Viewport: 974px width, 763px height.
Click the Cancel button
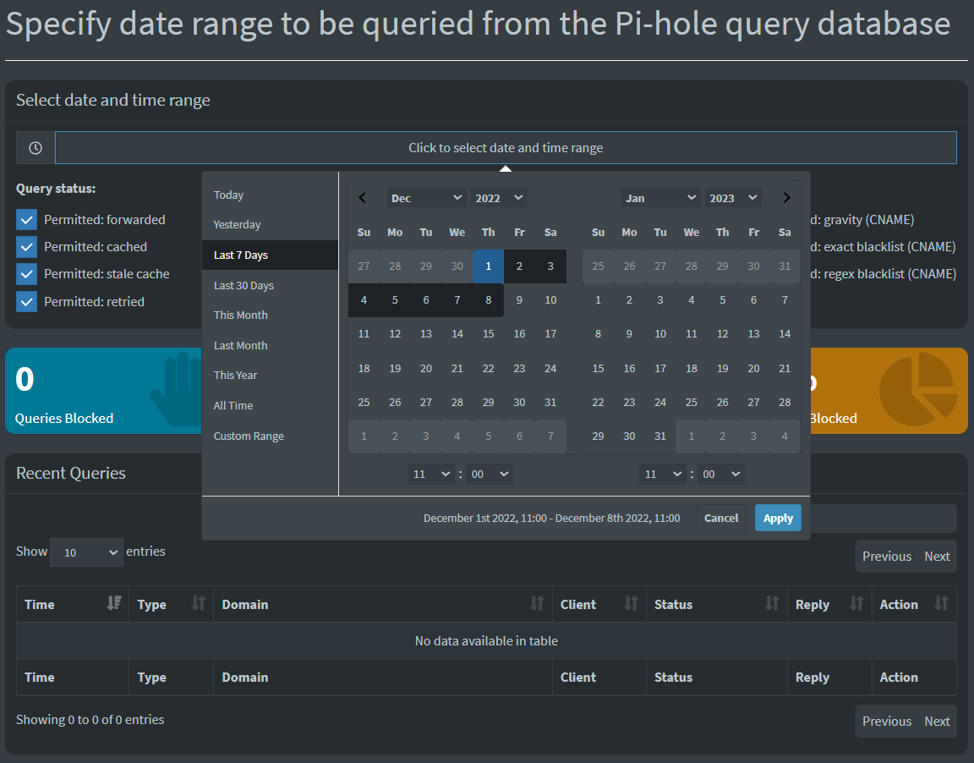pyautogui.click(x=721, y=519)
